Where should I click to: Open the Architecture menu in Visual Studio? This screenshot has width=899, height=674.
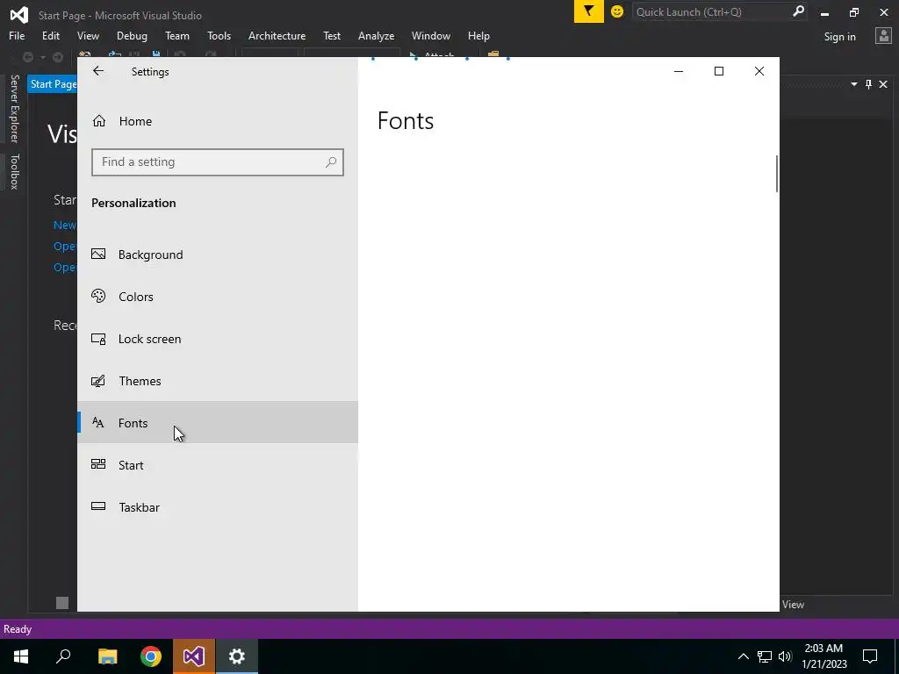(277, 35)
